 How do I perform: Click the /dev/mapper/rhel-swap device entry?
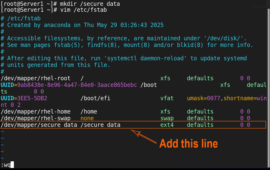click(35, 118)
